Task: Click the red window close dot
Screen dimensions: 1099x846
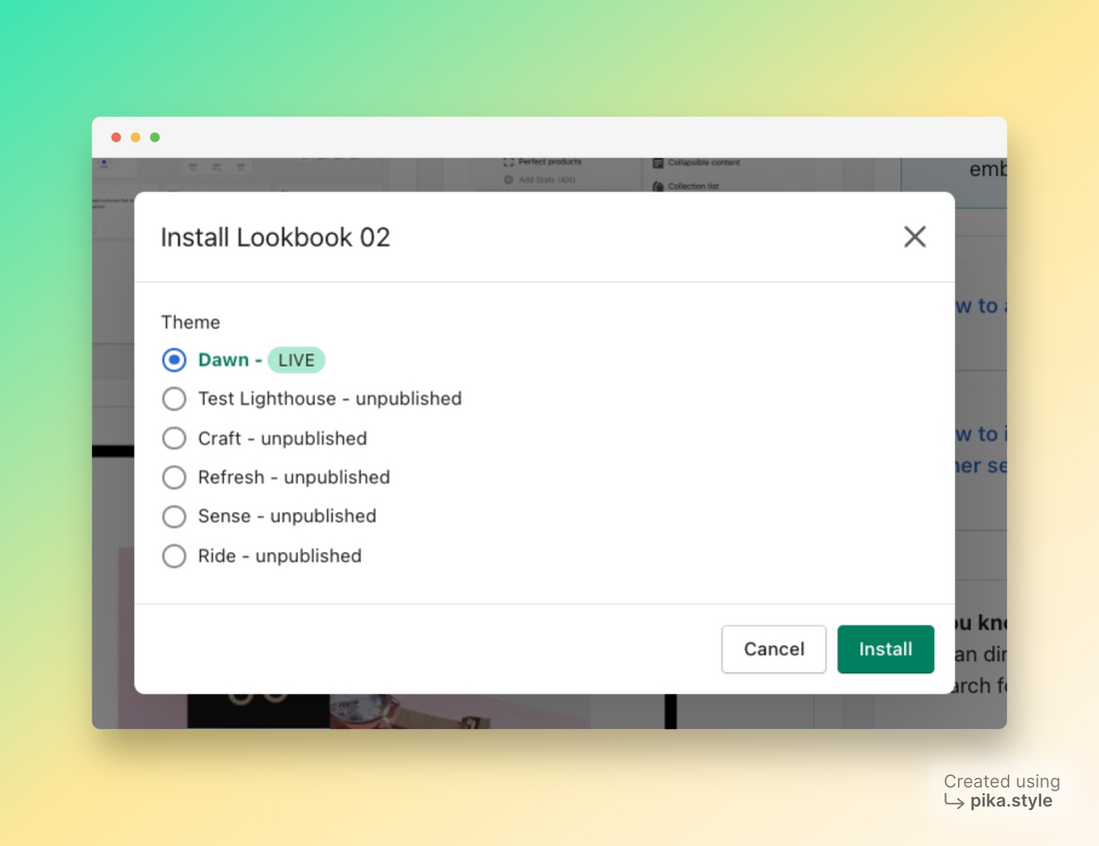Action: point(116,138)
